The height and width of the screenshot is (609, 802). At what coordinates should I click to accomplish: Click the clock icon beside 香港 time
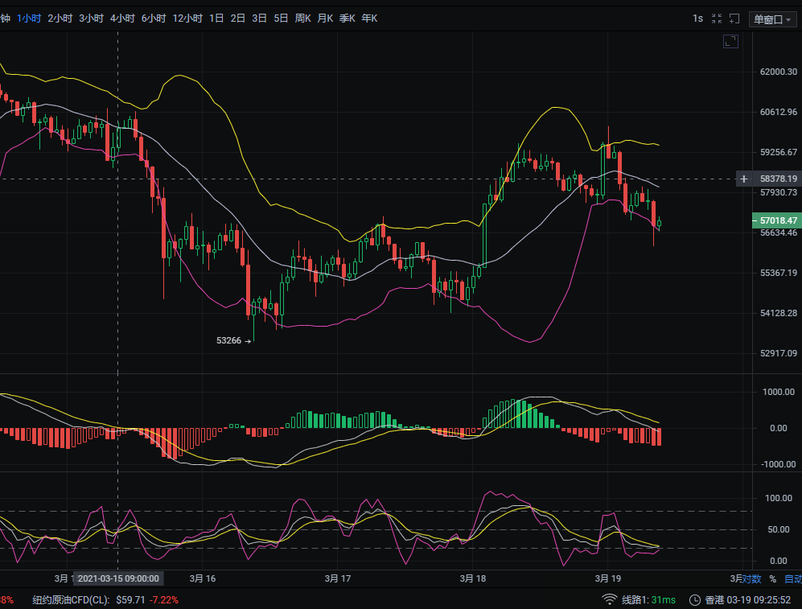click(x=693, y=599)
